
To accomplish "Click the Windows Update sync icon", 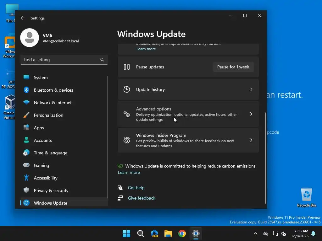I will [26, 203].
